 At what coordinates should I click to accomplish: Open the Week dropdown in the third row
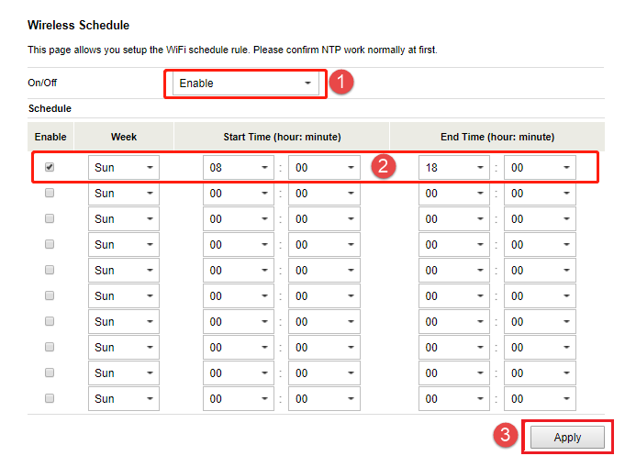pos(124,219)
